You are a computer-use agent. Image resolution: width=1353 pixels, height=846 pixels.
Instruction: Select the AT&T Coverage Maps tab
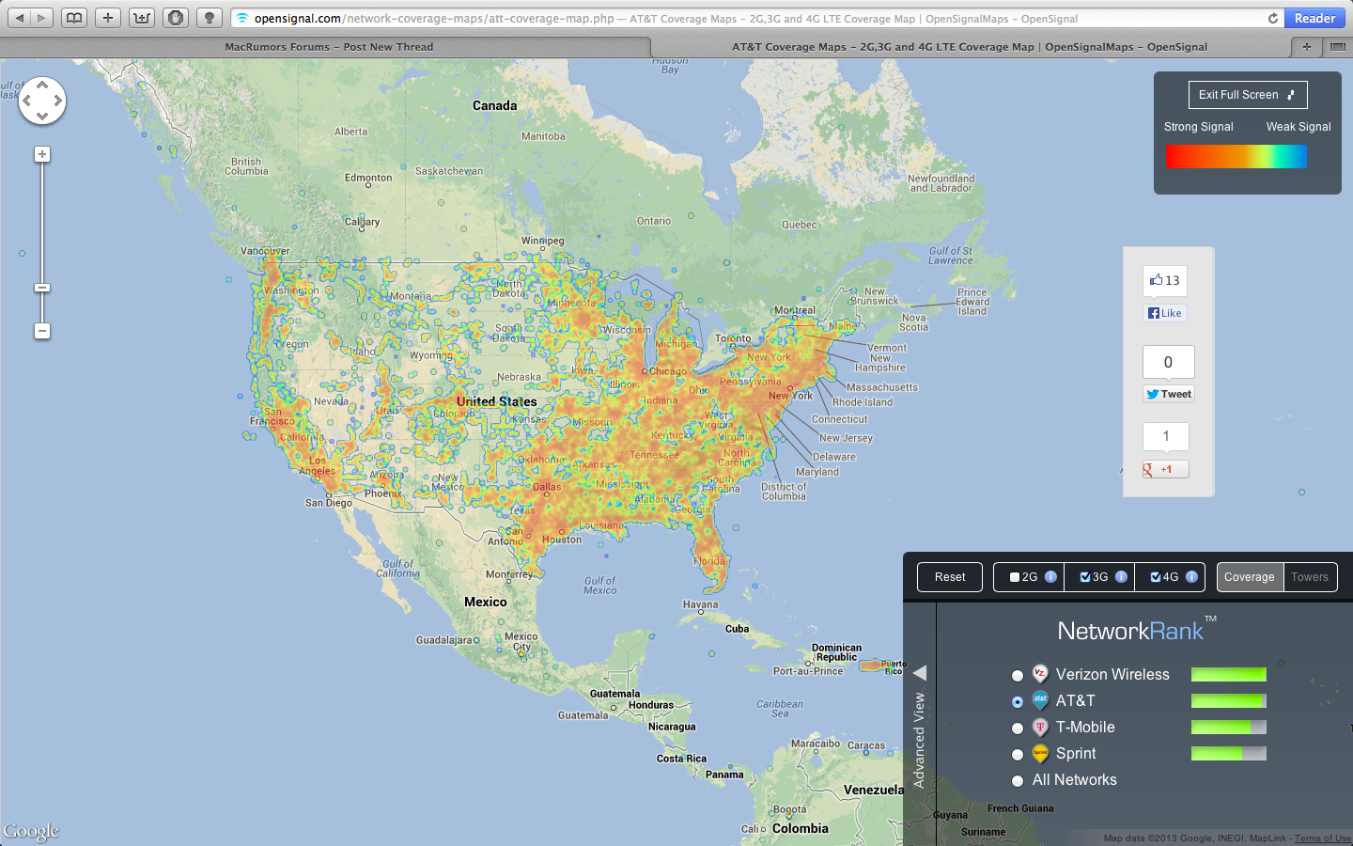click(x=970, y=46)
